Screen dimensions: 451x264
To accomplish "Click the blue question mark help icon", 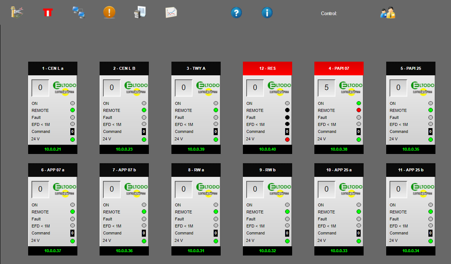I will (236, 13).
